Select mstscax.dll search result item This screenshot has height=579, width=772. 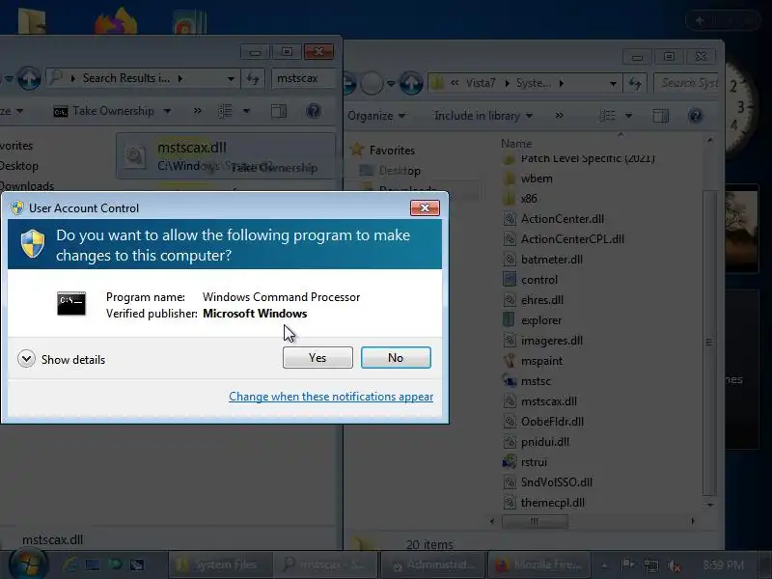click(x=226, y=156)
